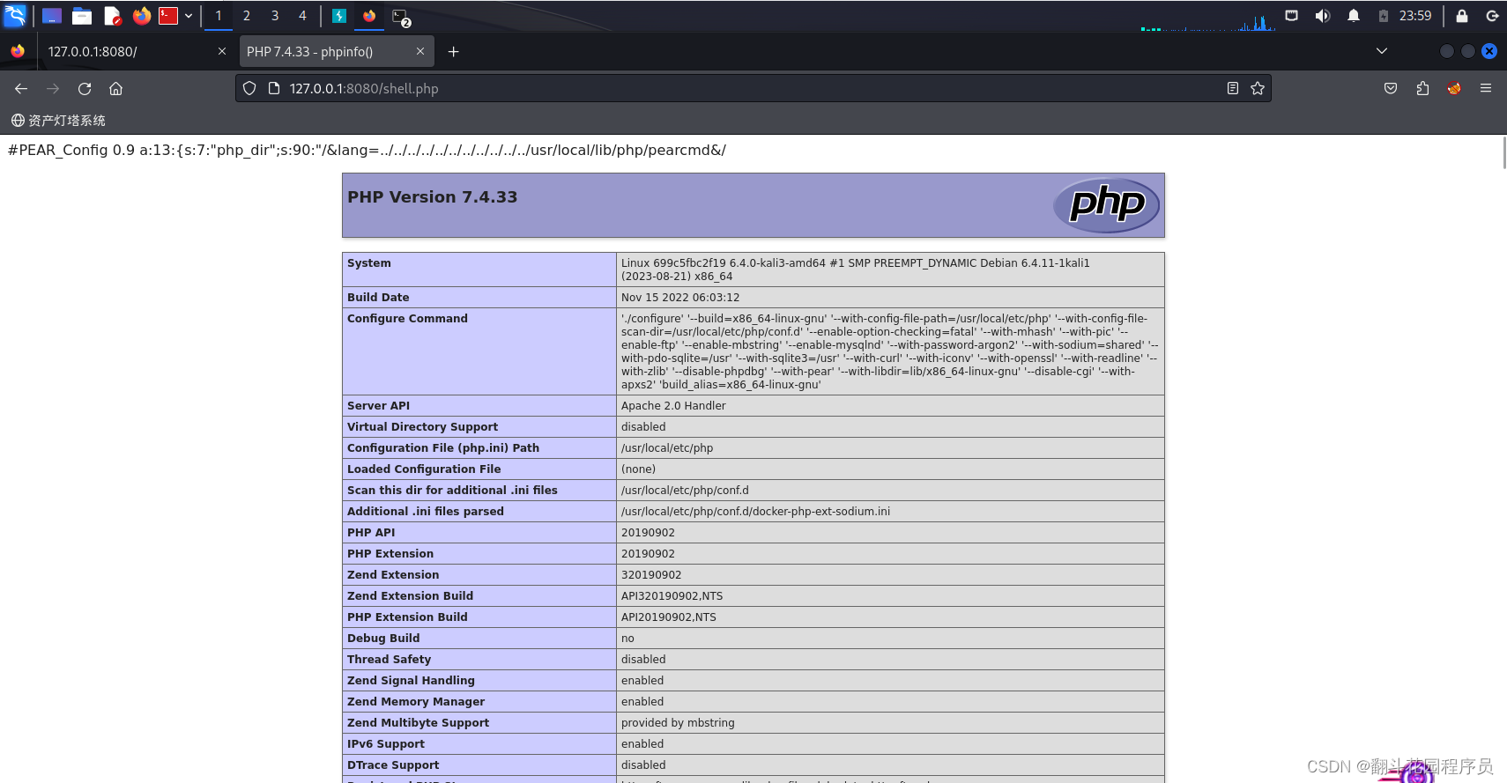Screen dimensions: 1507x783
Task: Open the text editor panel launcher
Action: click(x=112, y=16)
